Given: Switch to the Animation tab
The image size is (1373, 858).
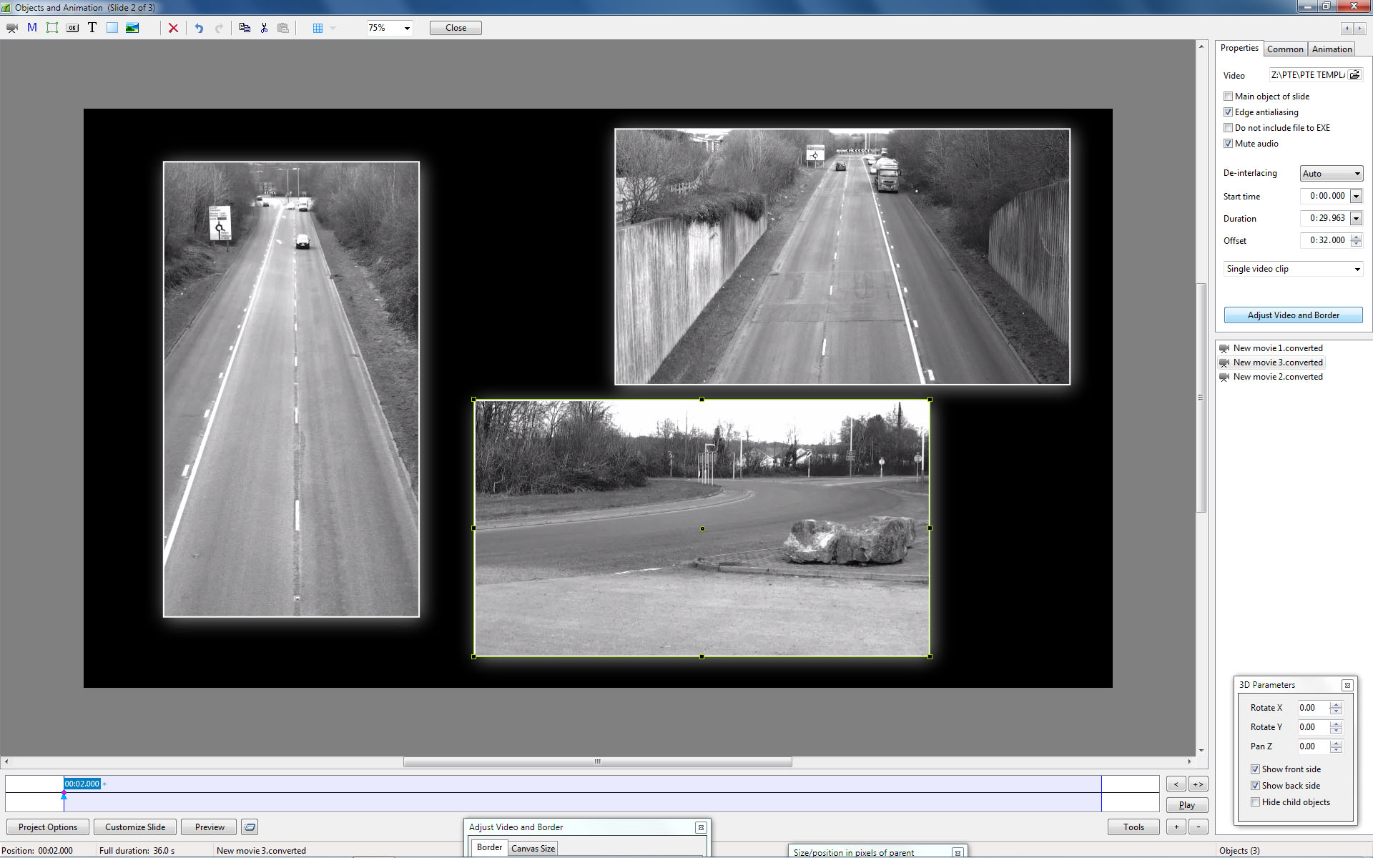Looking at the screenshot, I should 1332,49.
